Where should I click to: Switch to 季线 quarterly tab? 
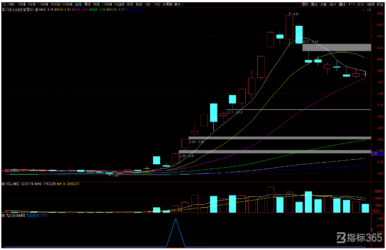130,4
